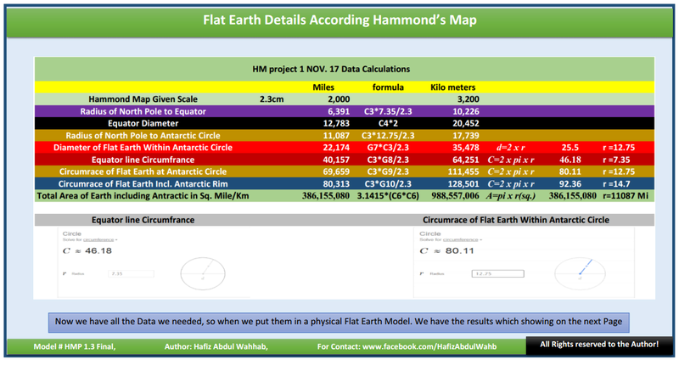This screenshot has width=679, height=365.
Task: Click the radius input showing 7.35
Action: (x=131, y=273)
